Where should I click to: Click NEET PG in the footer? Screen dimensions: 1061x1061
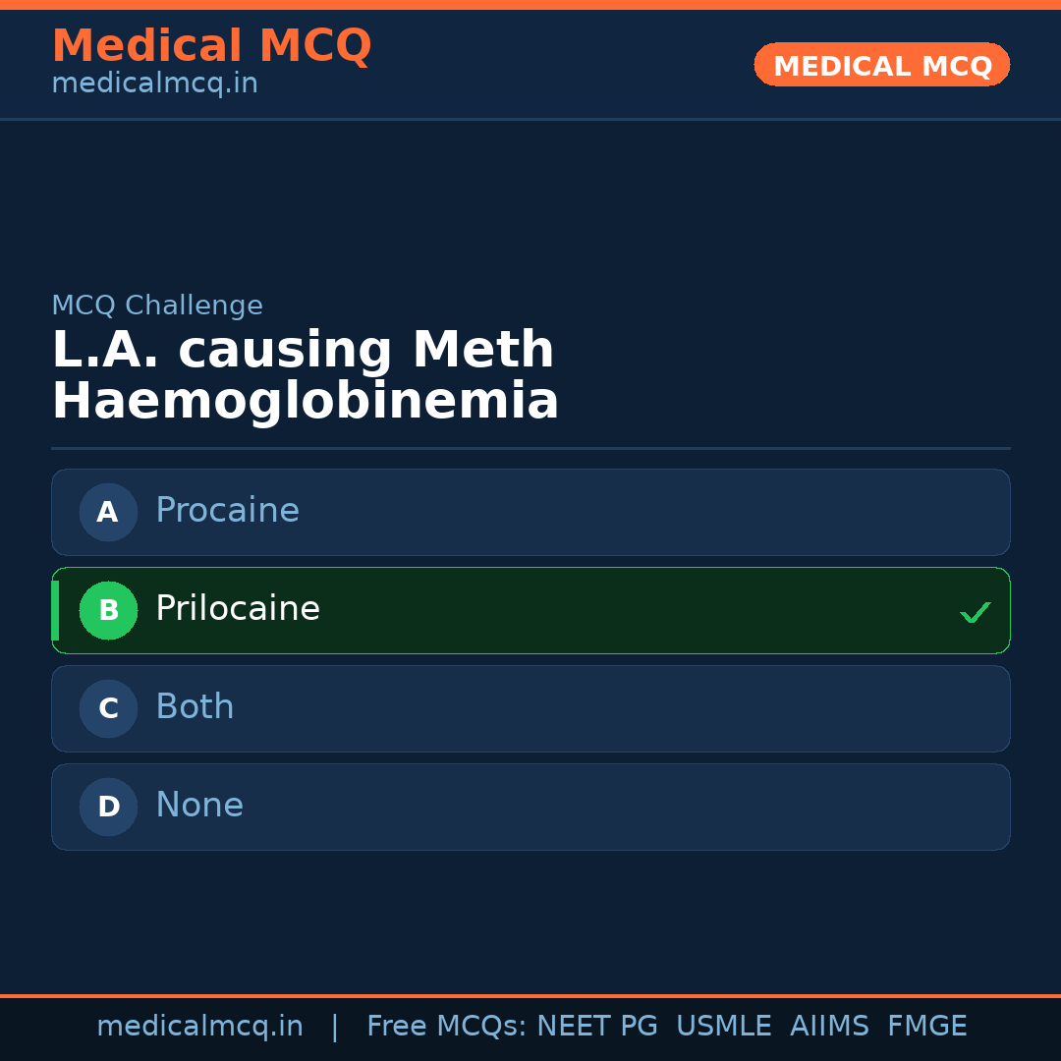597,1027
